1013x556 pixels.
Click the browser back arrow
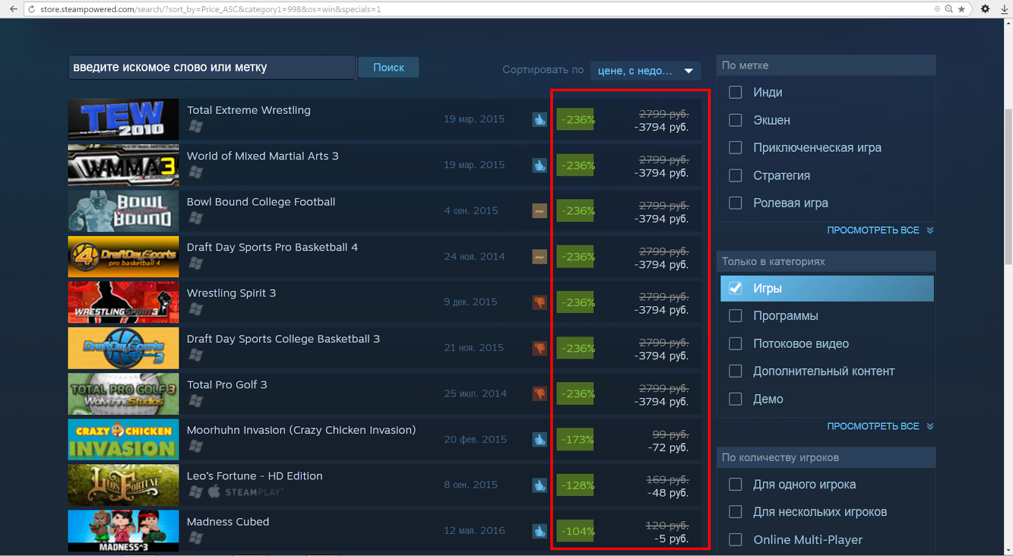tap(13, 9)
